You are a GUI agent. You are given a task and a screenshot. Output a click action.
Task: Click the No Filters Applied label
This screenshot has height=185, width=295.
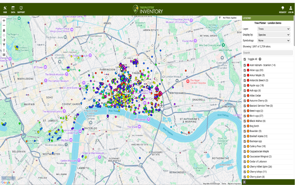[x=230, y=18]
